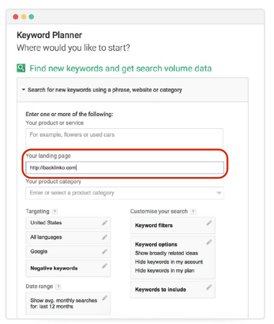Viewport: 274px width, 324px height.
Task: Click pencil icon beside Google network
Action: tap(105, 252)
